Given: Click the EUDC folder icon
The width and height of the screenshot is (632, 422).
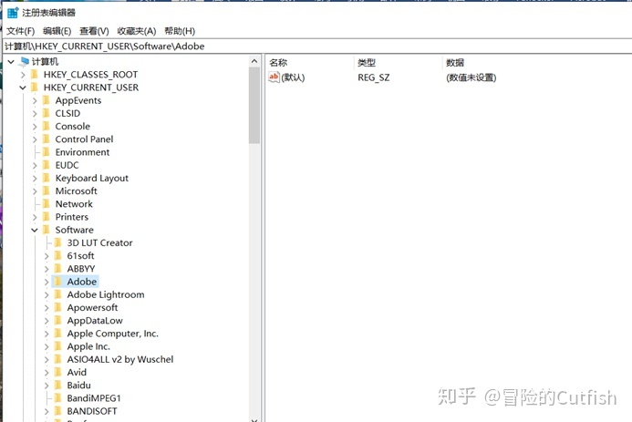Looking at the screenshot, I should 47,165.
